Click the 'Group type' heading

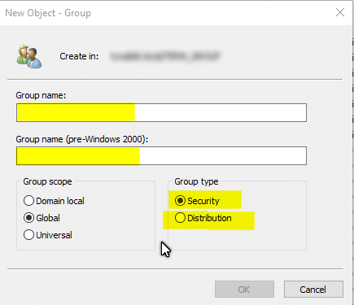tap(196, 181)
